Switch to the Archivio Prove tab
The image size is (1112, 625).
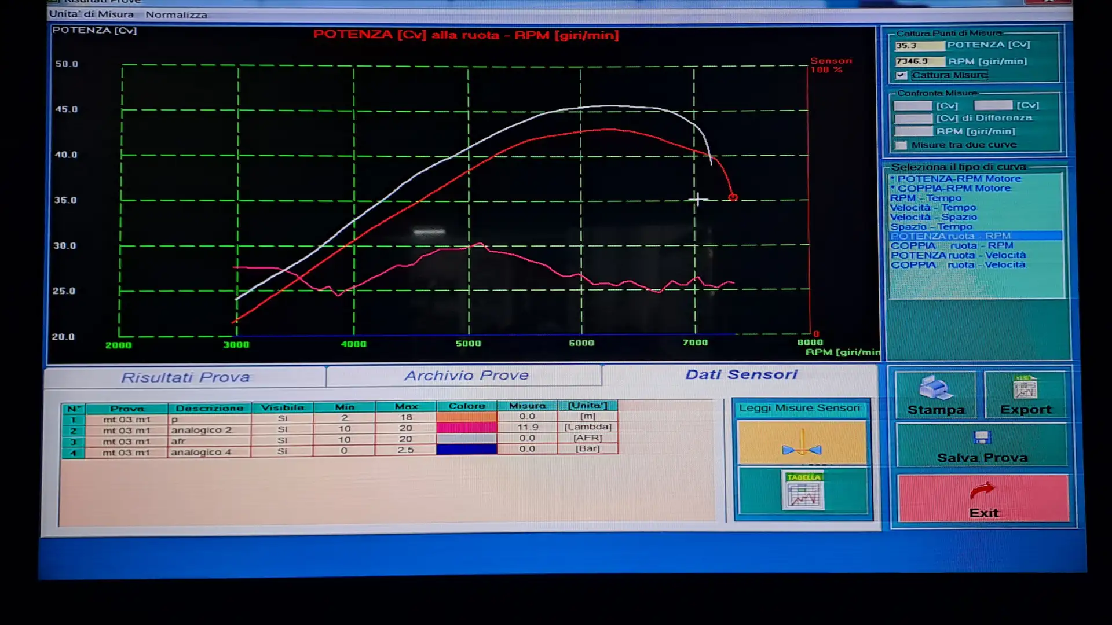[466, 376]
